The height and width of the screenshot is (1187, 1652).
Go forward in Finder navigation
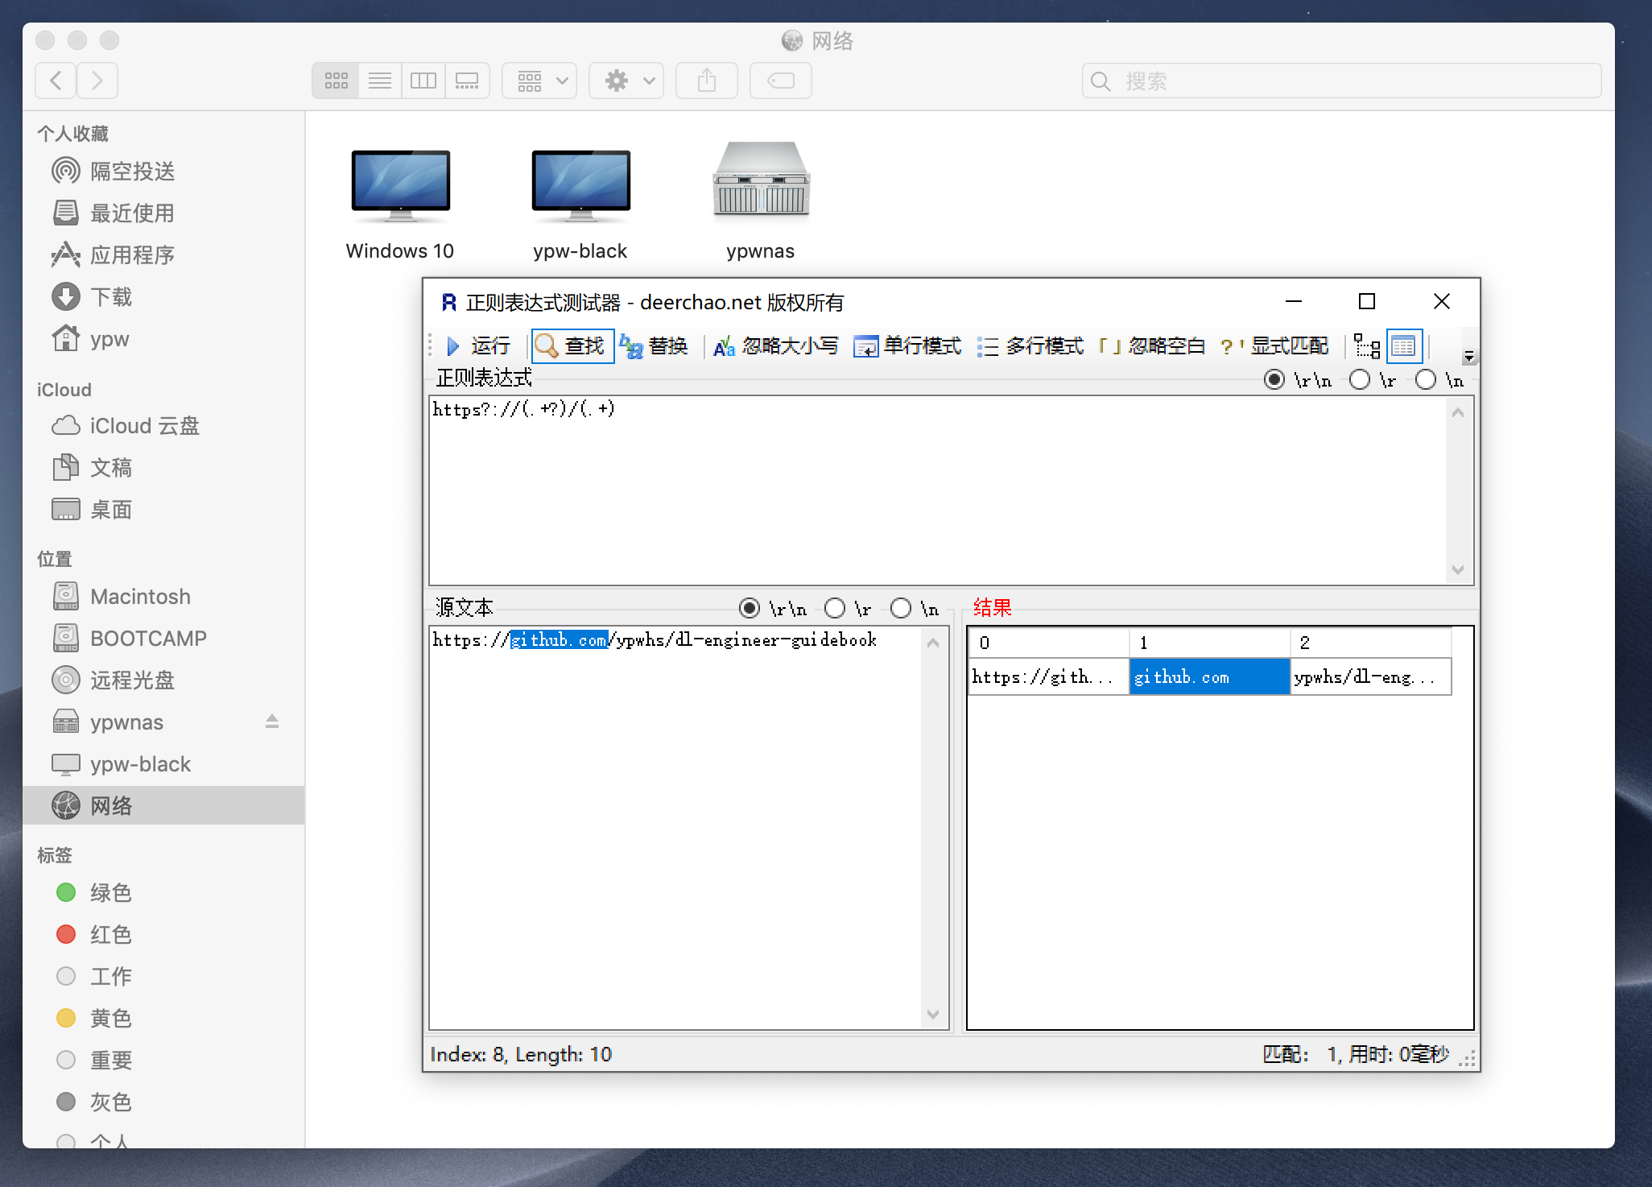(97, 81)
